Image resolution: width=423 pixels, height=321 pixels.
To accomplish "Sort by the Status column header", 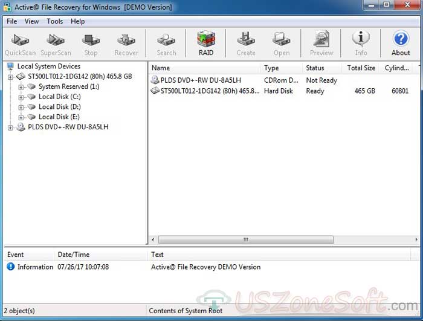I will tap(322, 68).
